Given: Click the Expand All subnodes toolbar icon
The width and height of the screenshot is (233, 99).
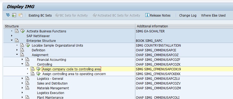Looking at the screenshot, I should click(x=8, y=15).
